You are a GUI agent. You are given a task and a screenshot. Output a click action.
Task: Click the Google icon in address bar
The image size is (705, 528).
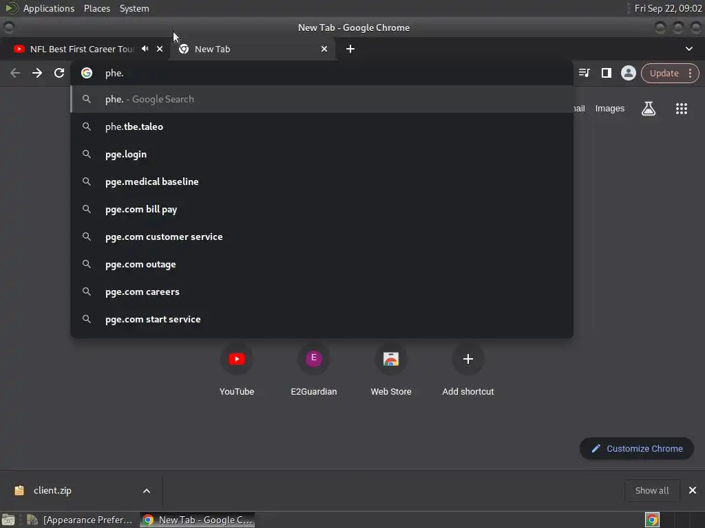[x=87, y=73]
